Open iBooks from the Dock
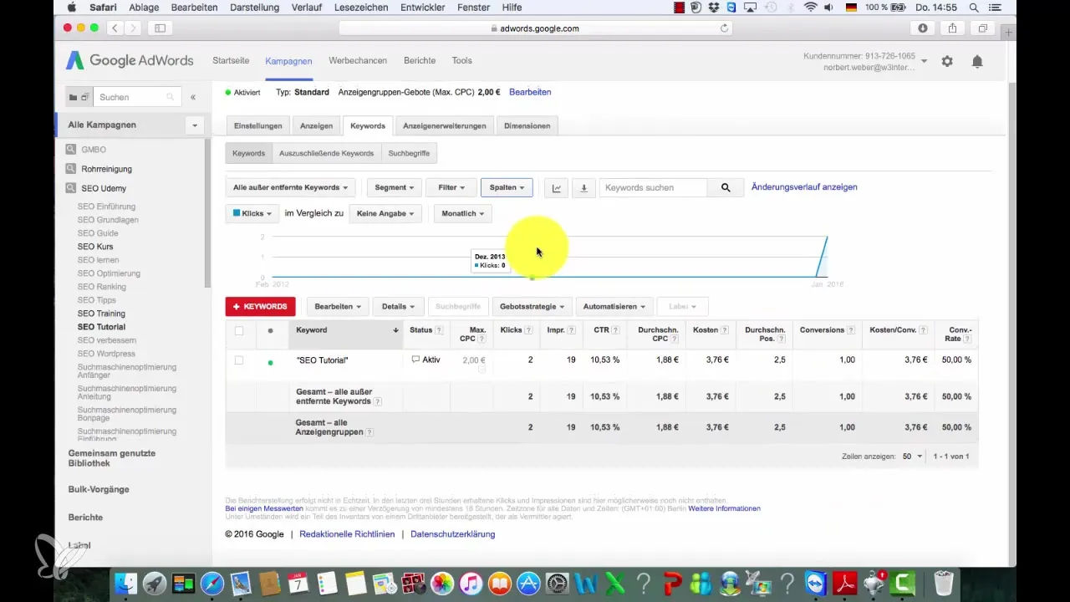This screenshot has width=1070, height=602. (500, 583)
